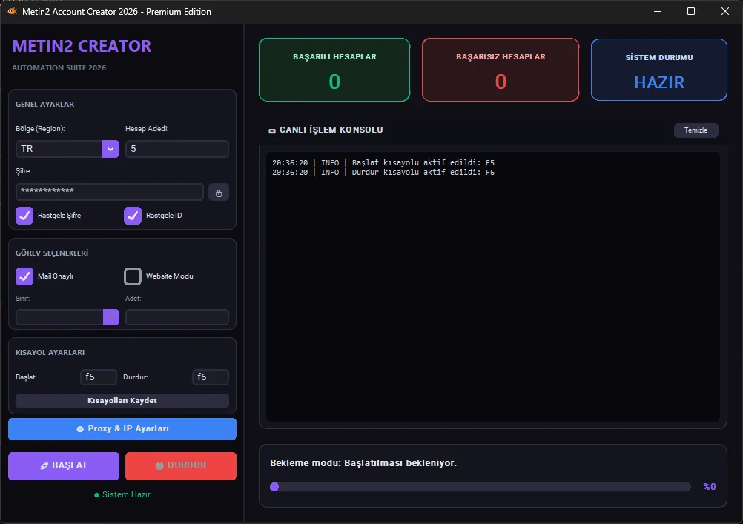Screen dimensions: 743x524
Task: Click the BAŞARISIZ HESAPLAR counter card
Action: (501, 70)
